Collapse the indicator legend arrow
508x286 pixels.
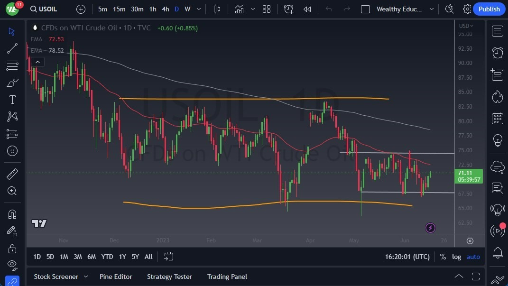point(37,62)
